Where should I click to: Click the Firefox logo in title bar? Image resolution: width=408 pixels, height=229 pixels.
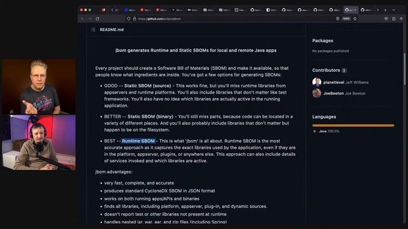tap(103, 10)
